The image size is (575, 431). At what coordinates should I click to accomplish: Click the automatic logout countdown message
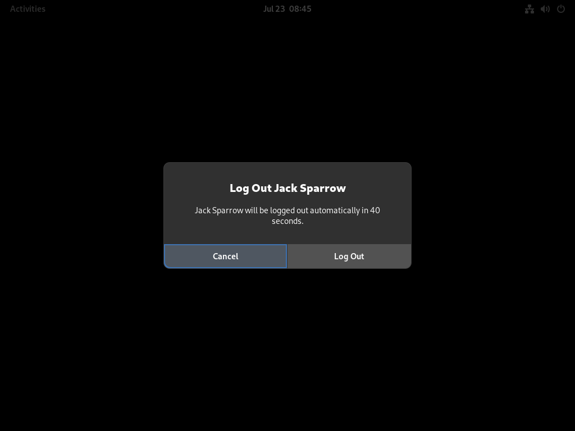[x=287, y=215]
